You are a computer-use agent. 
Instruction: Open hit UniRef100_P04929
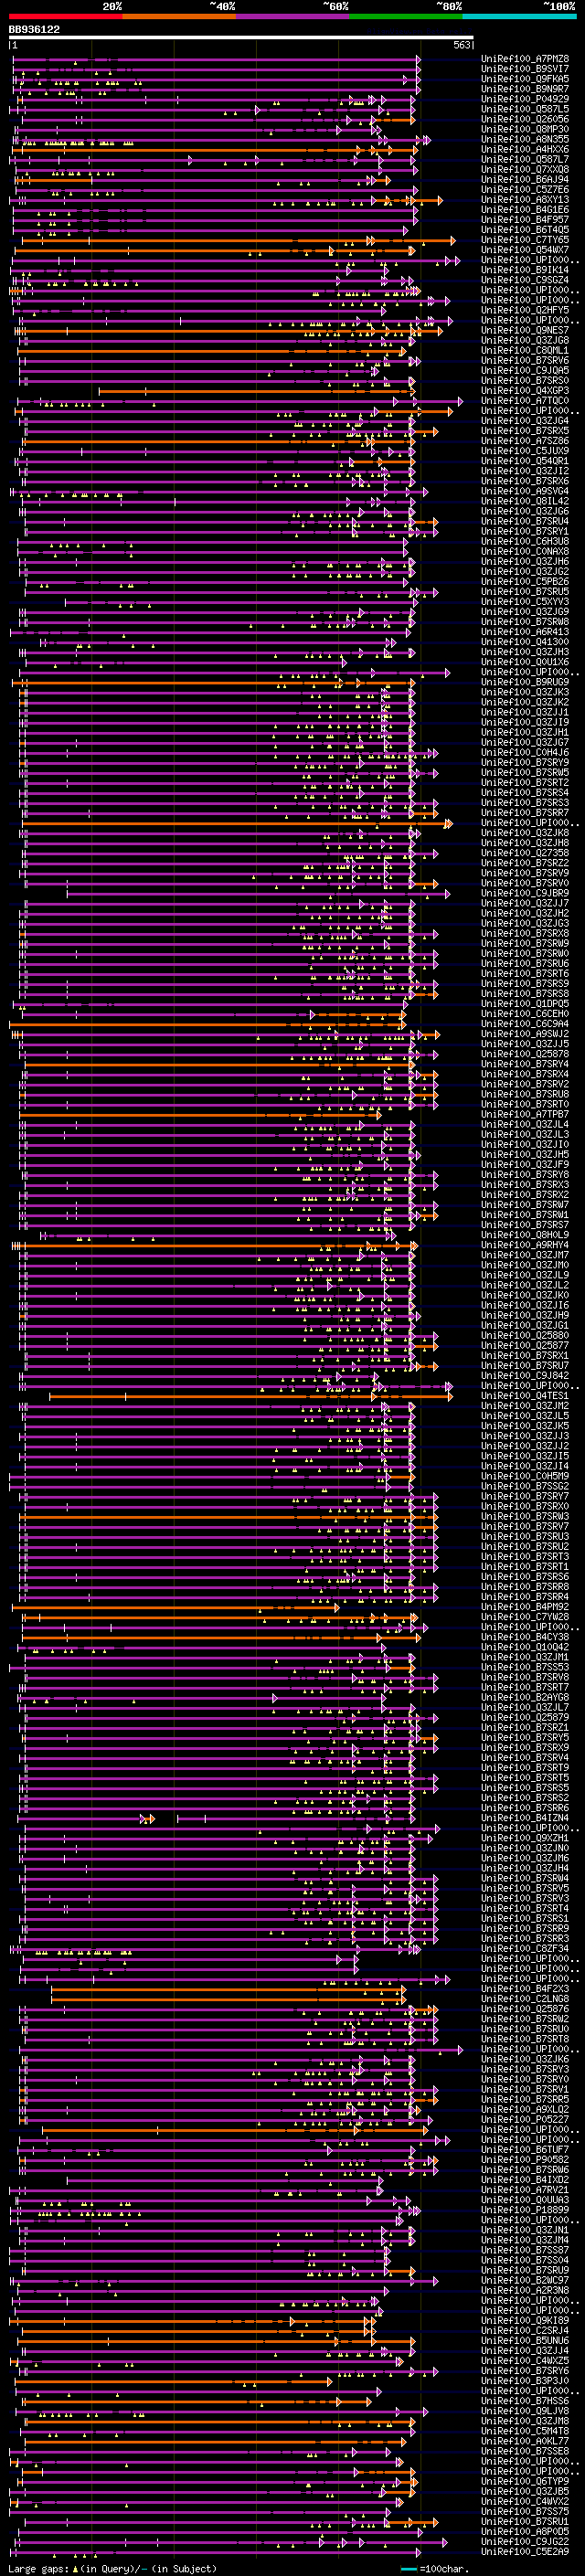[x=525, y=99]
